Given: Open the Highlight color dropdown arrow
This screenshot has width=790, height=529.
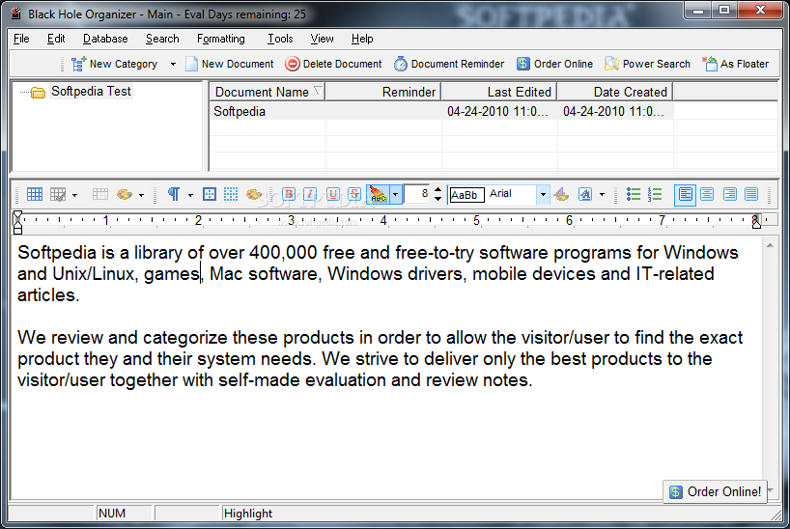Looking at the screenshot, I should click(x=396, y=194).
